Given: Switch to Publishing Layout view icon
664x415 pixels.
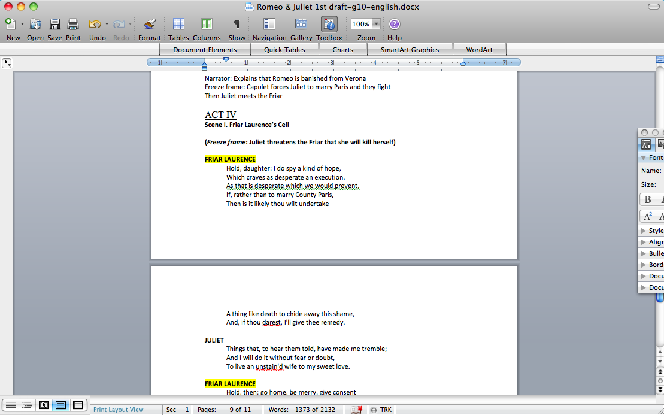Looking at the screenshot, I should pos(44,405).
